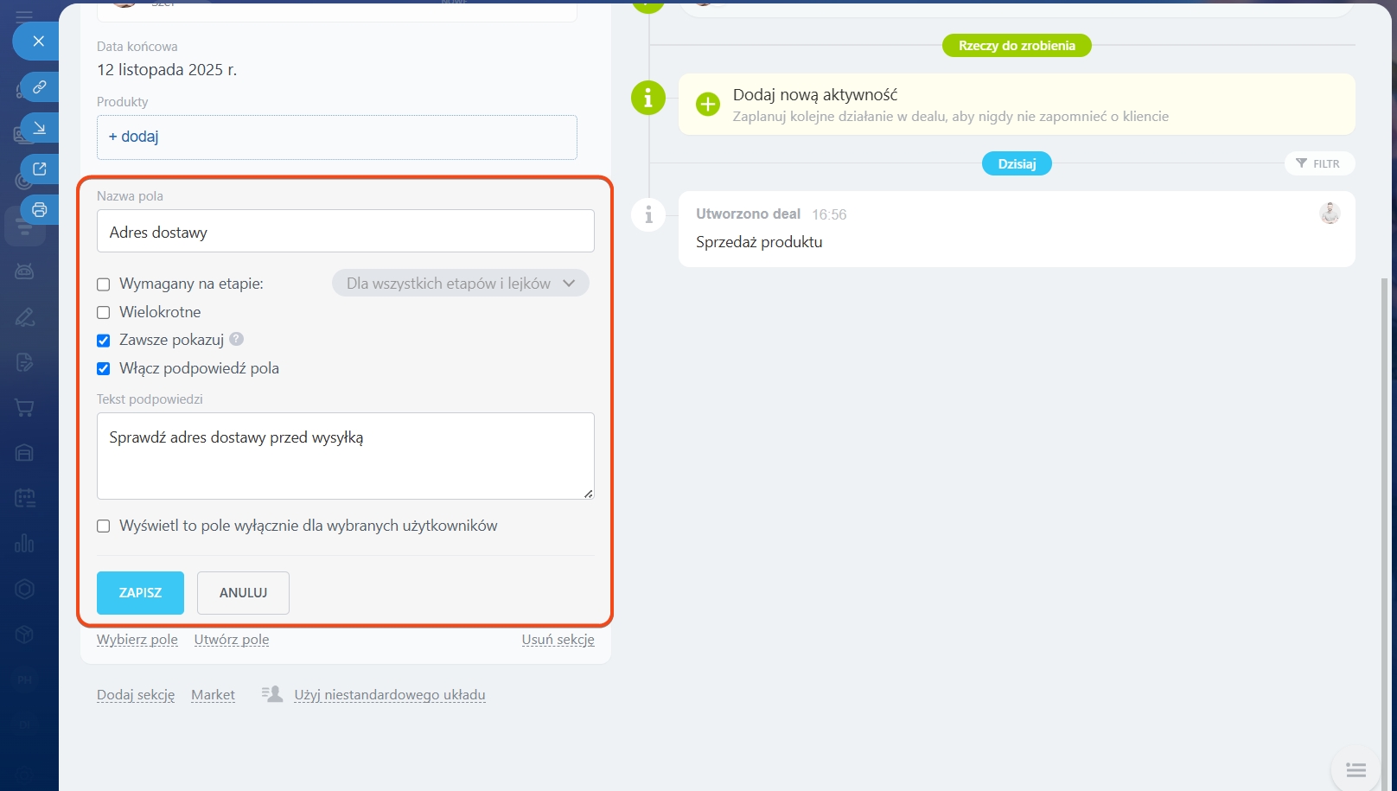This screenshot has width=1397, height=791.
Task: Open the shopping cart icon in sidebar
Action: coord(24,407)
